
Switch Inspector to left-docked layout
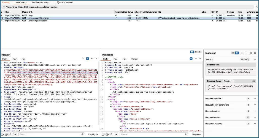click(233, 53)
